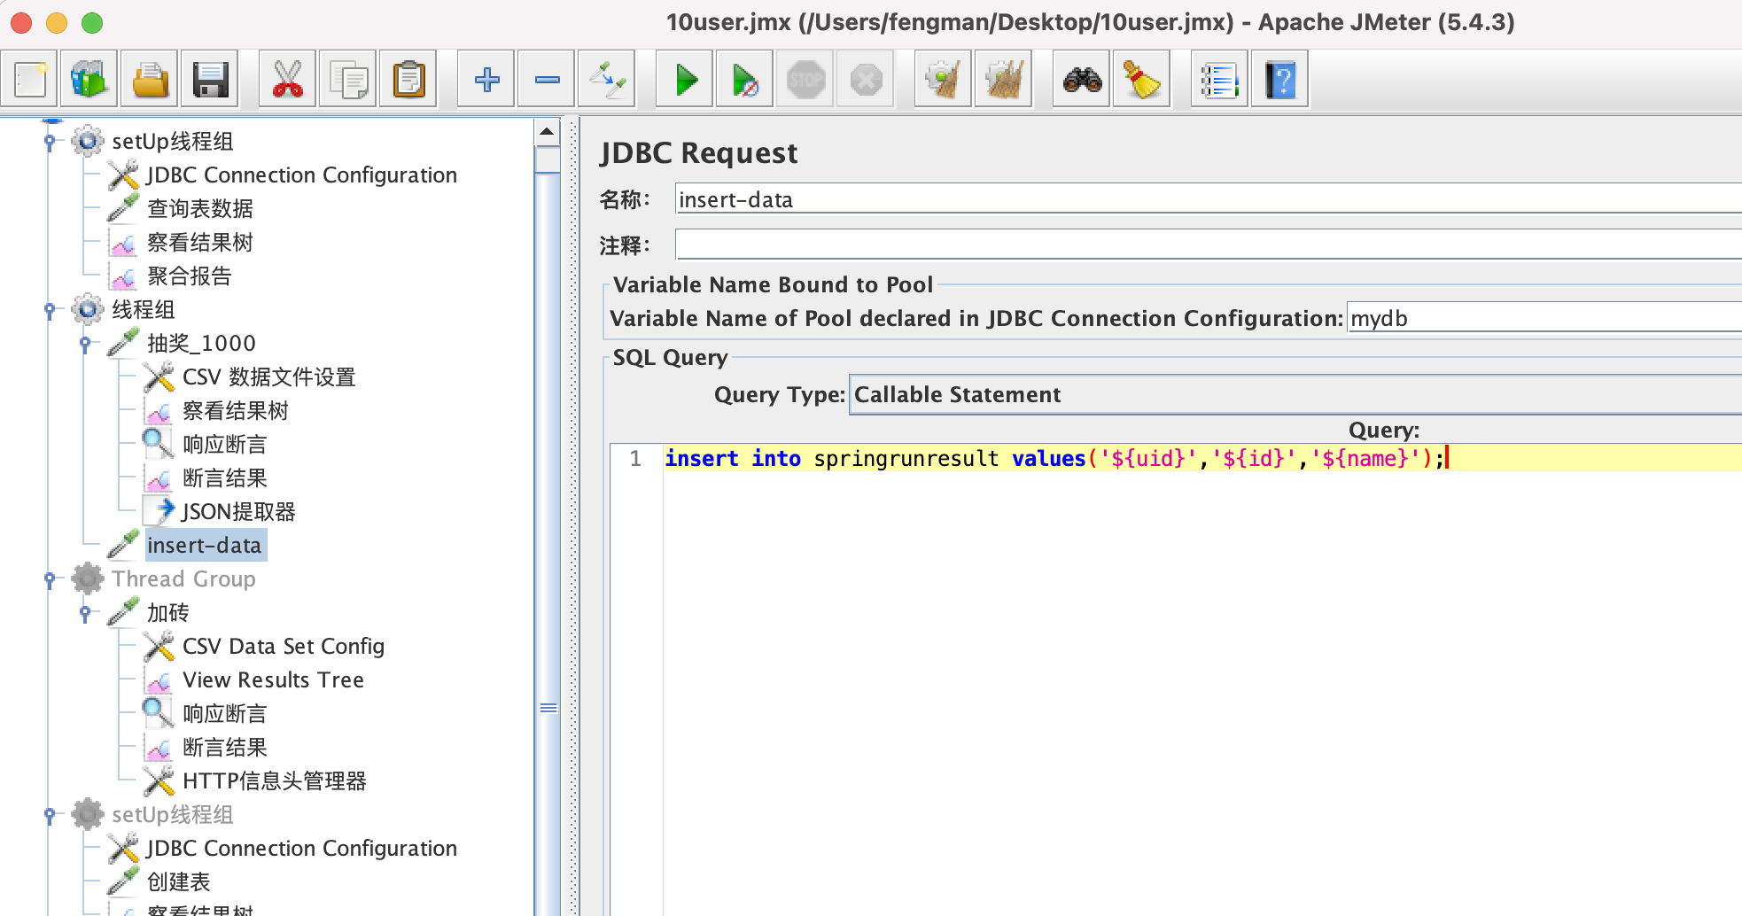Click the Shutdown test icon
This screenshot has height=916, width=1742.
[866, 80]
